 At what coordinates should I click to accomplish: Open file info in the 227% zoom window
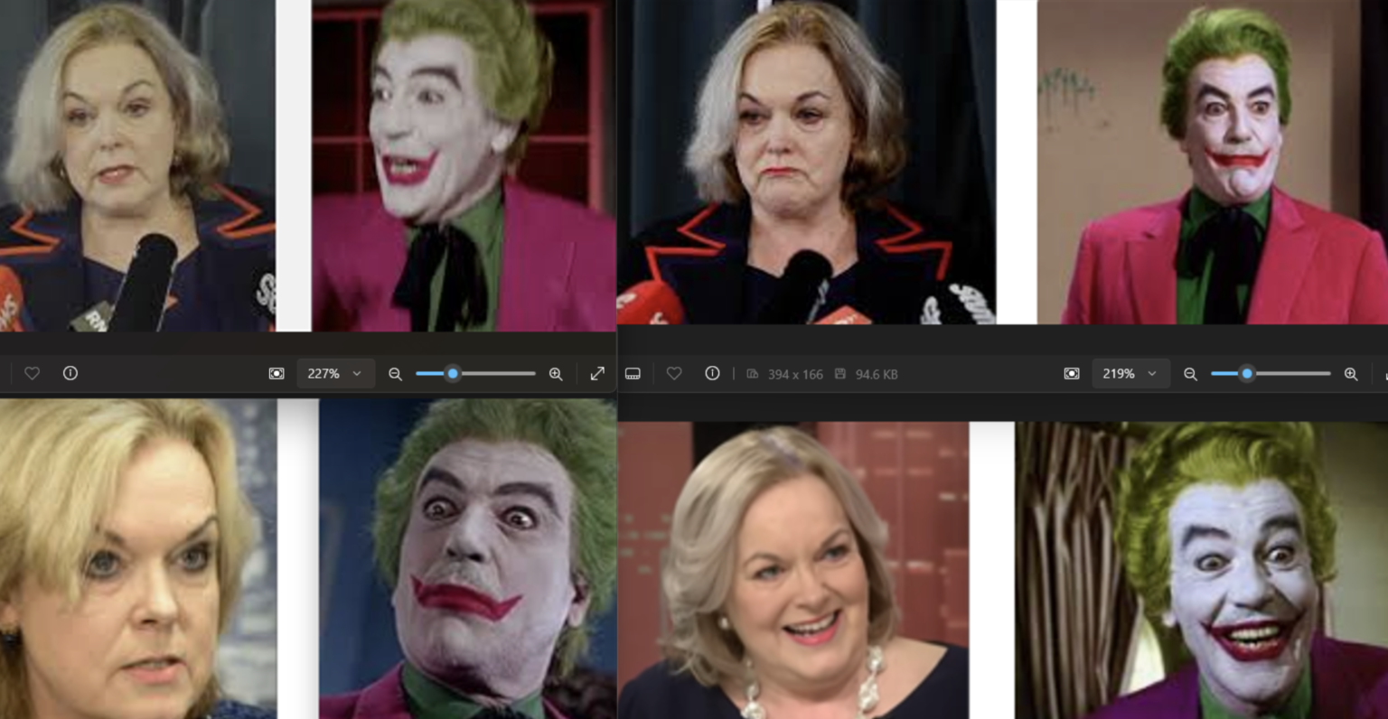pos(70,373)
